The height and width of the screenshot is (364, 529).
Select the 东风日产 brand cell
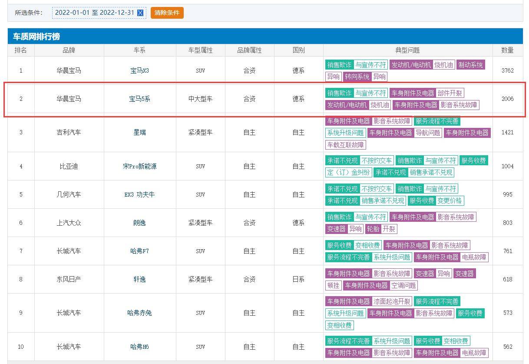pyautogui.click(x=69, y=279)
